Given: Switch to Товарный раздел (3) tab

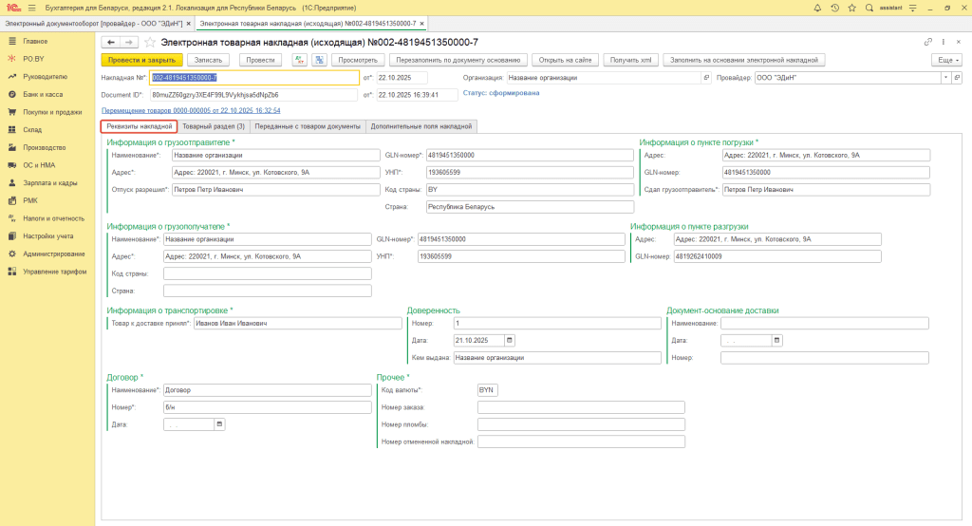Looking at the screenshot, I should [x=214, y=126].
